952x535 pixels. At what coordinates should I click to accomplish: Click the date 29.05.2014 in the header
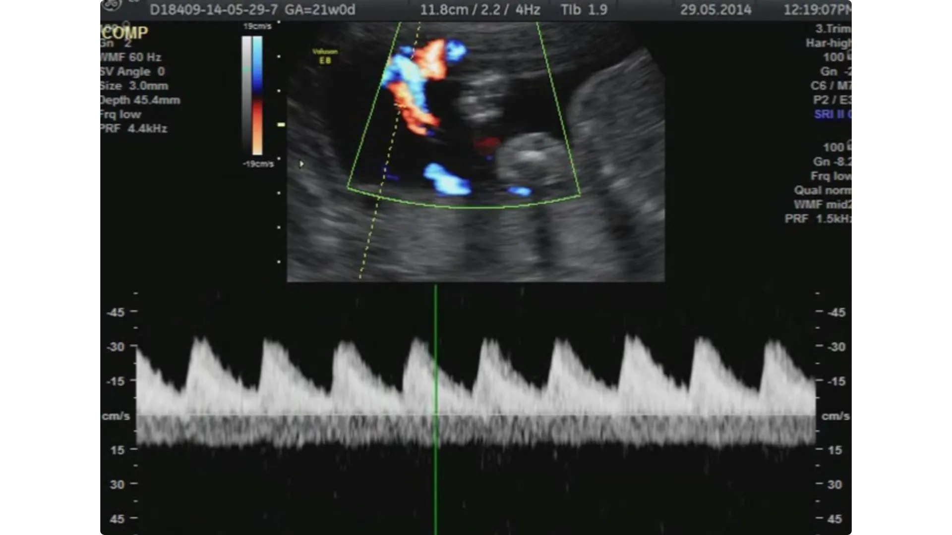point(715,10)
